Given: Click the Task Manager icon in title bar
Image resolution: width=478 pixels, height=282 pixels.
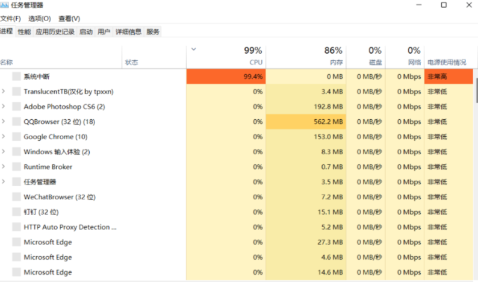Looking at the screenshot, I should point(5,5).
